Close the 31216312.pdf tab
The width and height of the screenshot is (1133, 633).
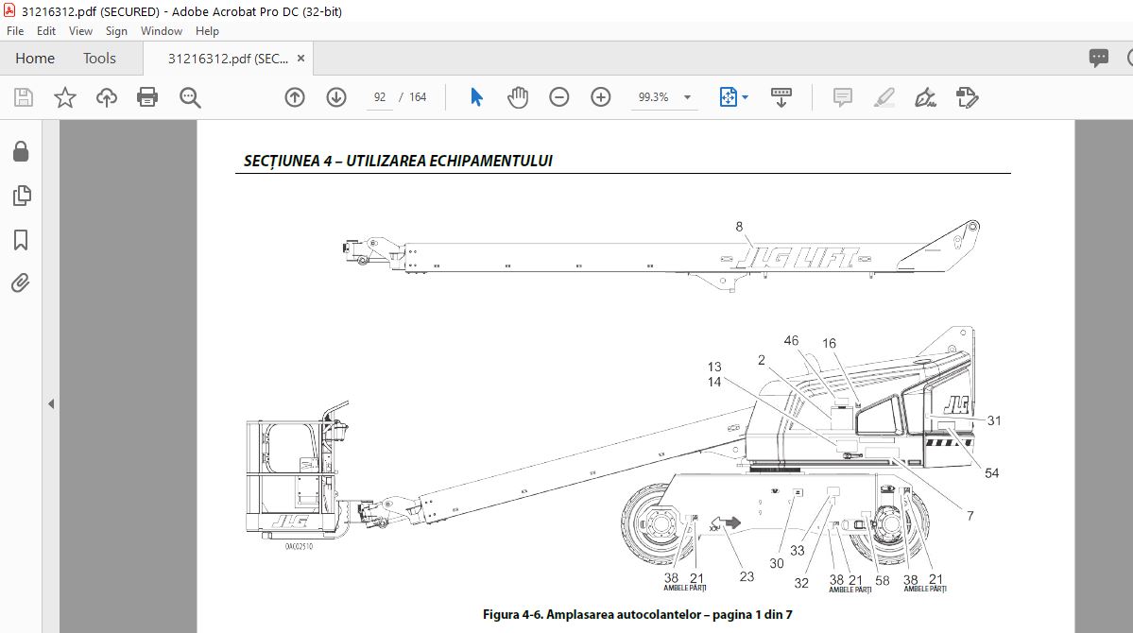coord(300,59)
